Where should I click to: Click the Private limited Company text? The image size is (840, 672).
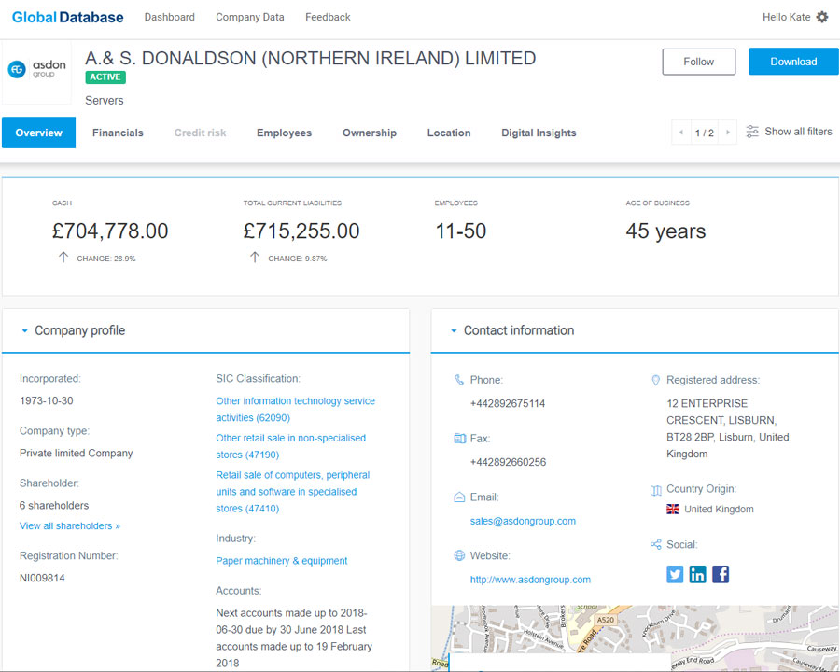click(x=77, y=453)
